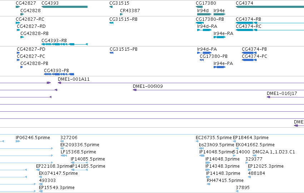Open EST EK209336.5prime
This screenshot has height=193, width=304.
[80, 145]
